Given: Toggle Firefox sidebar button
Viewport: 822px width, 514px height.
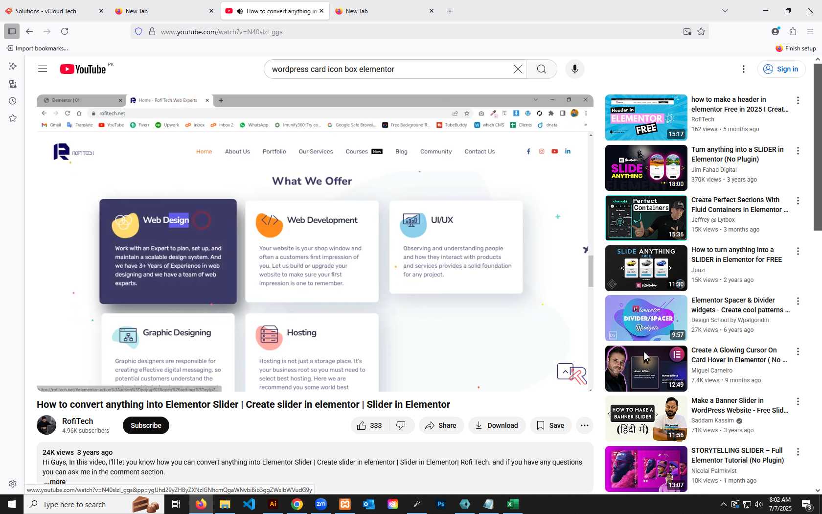Looking at the screenshot, I should coord(12,31).
